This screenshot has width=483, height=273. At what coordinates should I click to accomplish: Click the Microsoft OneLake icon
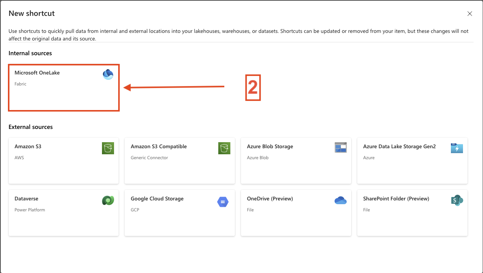(x=108, y=74)
